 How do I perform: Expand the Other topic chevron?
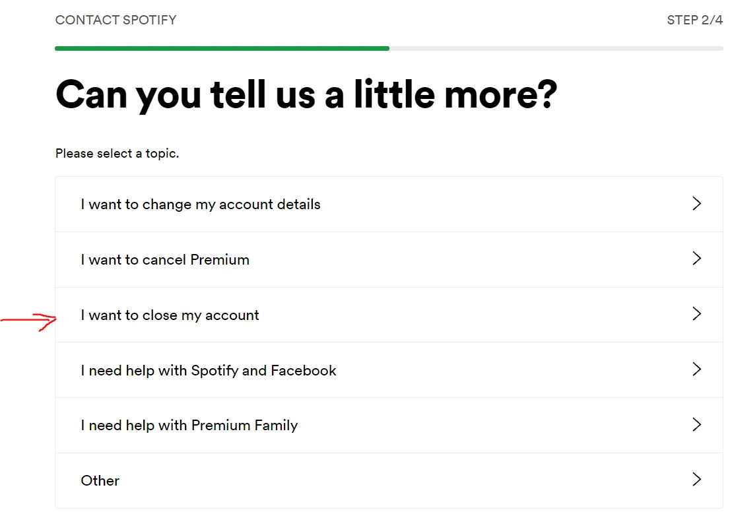(x=696, y=480)
